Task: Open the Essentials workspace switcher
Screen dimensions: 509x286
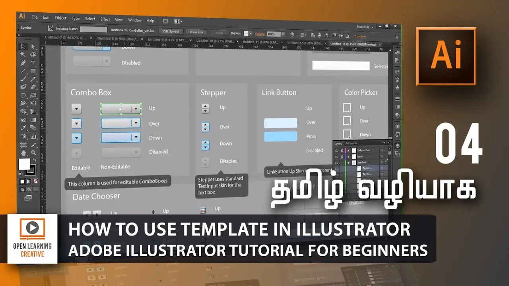Action: pos(364,27)
